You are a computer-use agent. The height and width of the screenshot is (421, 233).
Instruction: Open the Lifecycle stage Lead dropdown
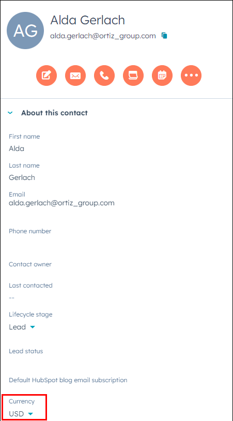[22, 327]
